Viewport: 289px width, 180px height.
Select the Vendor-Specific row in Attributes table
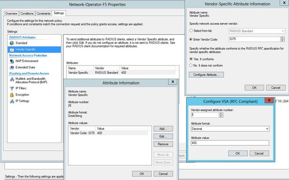tap(122, 73)
